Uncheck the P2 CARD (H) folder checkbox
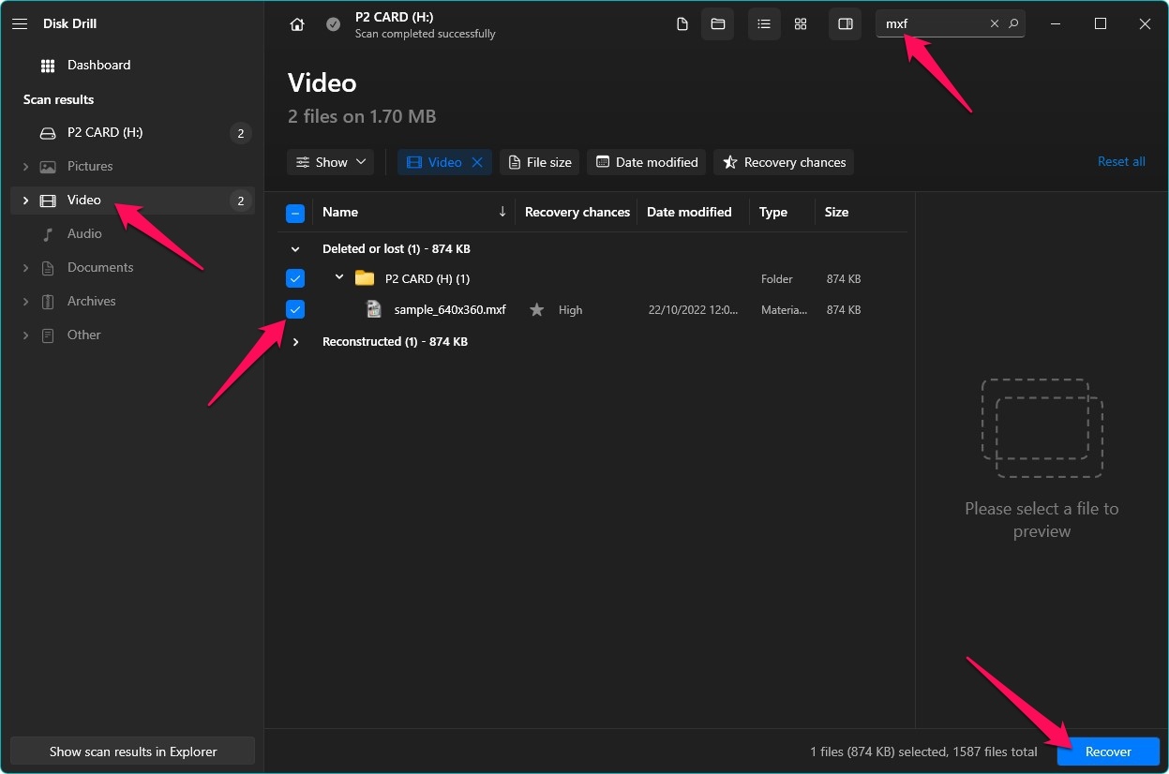This screenshot has height=774, width=1169. pos(295,278)
